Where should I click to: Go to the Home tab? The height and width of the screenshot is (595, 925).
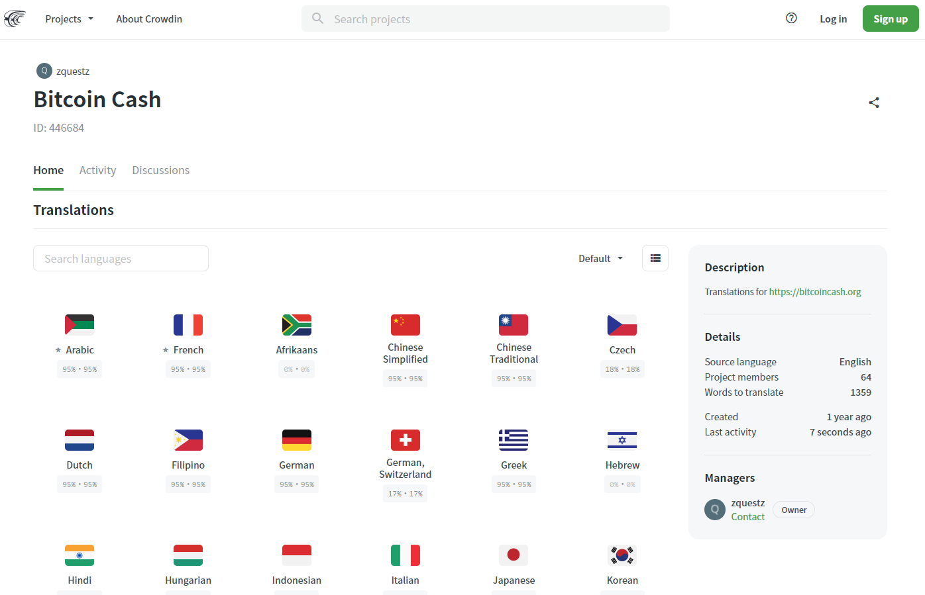click(48, 170)
